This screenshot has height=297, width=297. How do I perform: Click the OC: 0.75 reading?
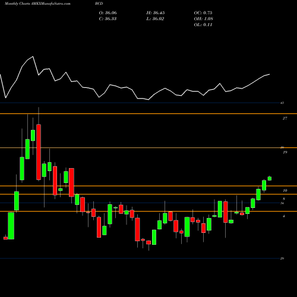(x=203, y=13)
